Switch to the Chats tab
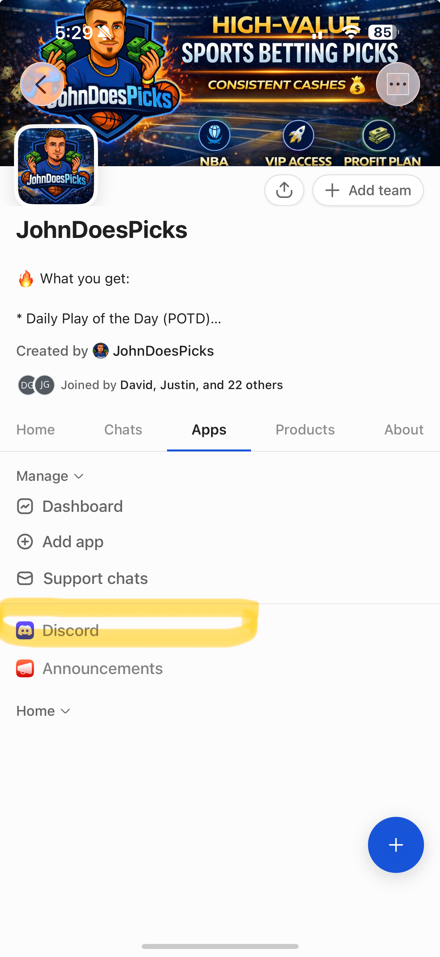Image resolution: width=440 pixels, height=957 pixels. click(123, 430)
